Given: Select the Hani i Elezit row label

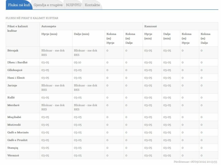Looking at the screenshot, I should tap(16, 78).
